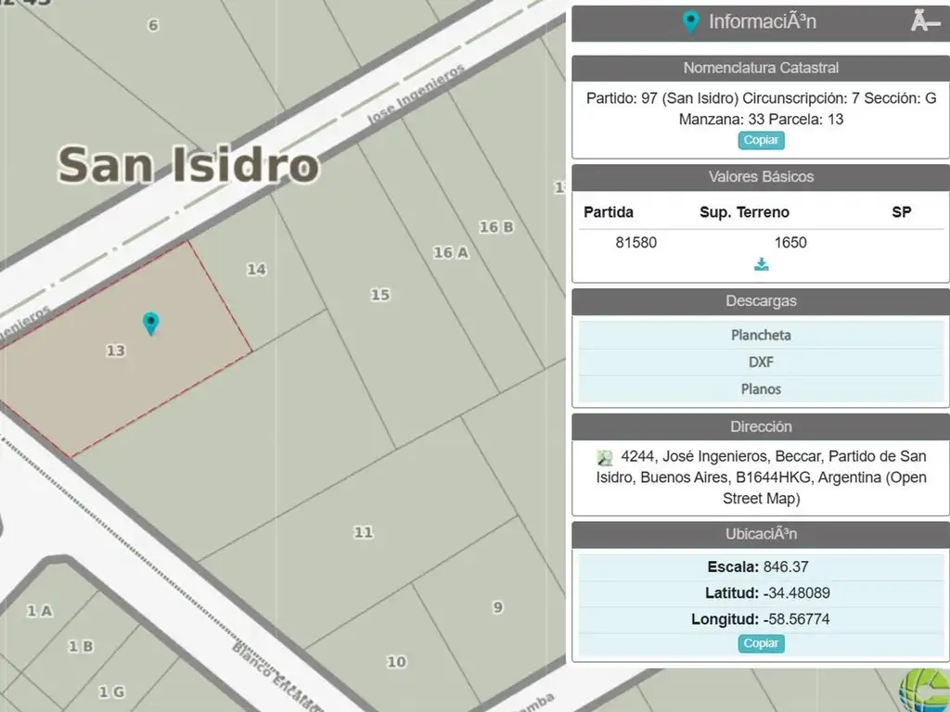Click the Partida number 81580
This screenshot has width=950, height=712.
(635, 243)
